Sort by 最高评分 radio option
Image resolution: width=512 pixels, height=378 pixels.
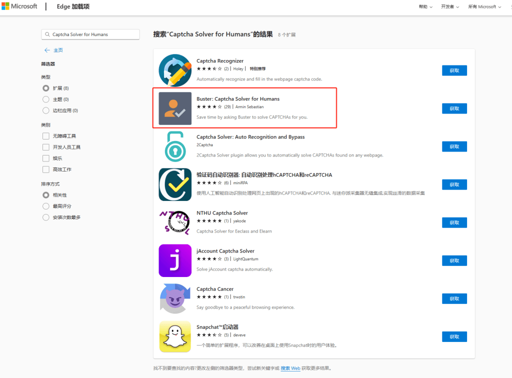[x=46, y=206]
